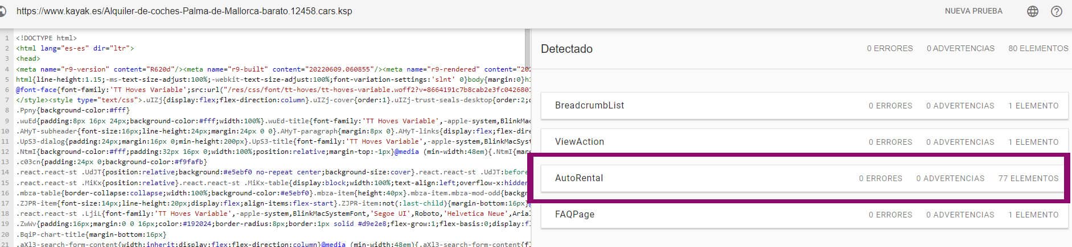Click line number 12 in code gutter

coord(5,152)
